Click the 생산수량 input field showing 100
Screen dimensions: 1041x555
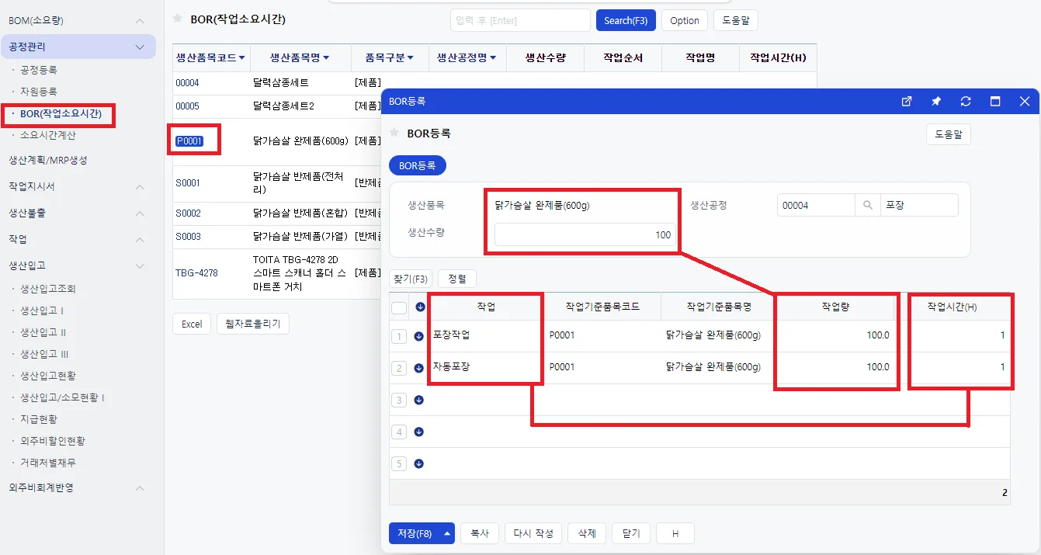click(585, 234)
